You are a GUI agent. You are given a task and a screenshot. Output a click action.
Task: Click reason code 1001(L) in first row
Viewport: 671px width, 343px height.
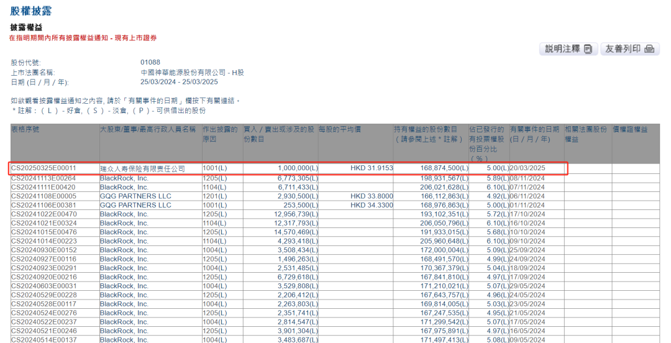tap(215, 168)
